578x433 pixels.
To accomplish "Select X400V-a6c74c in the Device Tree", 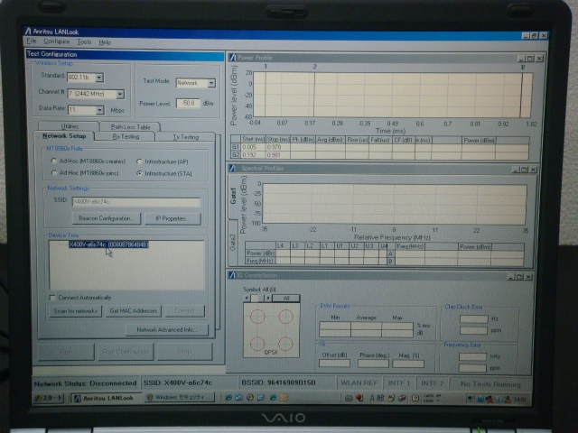I will point(108,244).
